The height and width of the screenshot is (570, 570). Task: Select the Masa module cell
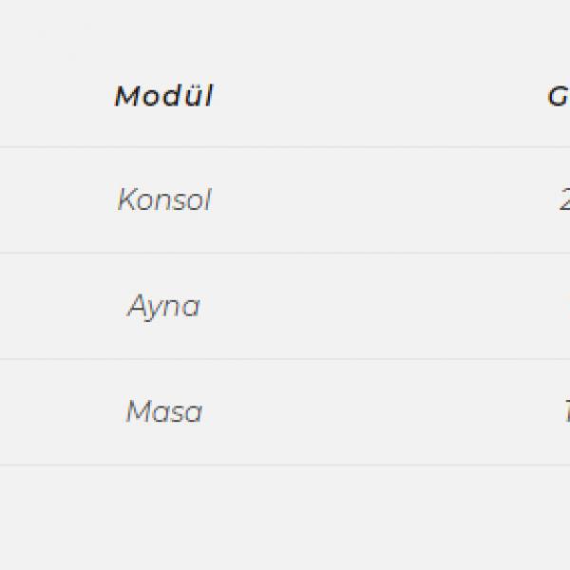(164, 411)
